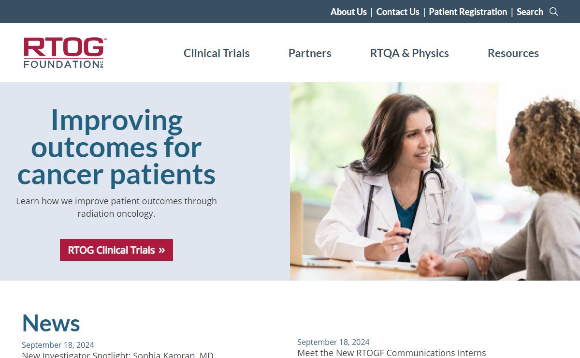Click the radiation oncology description text

pos(116,207)
